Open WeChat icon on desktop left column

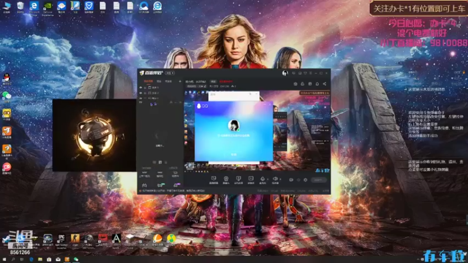pos(6,96)
